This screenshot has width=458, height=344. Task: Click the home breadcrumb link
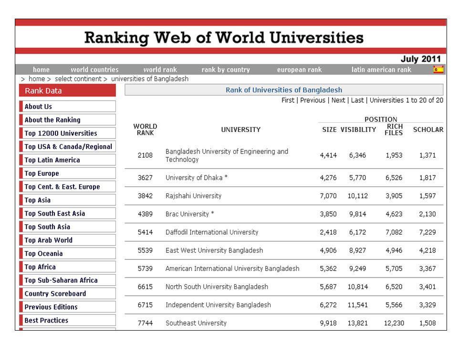tap(37, 79)
